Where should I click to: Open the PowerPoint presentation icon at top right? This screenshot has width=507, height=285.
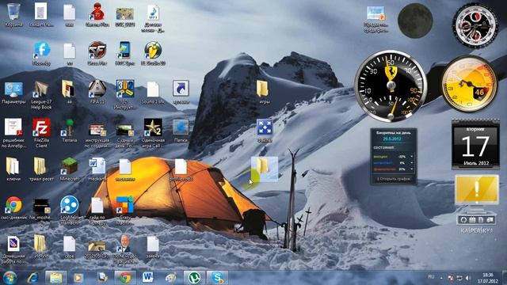point(375,19)
